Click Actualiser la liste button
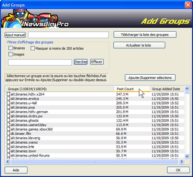Image resolution: width=193 pixels, height=177 pixels. point(139,45)
